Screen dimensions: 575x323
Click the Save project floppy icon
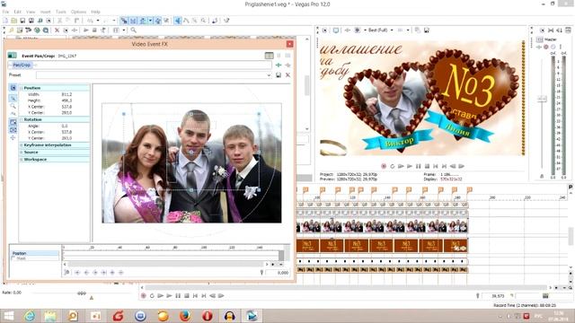click(x=22, y=21)
